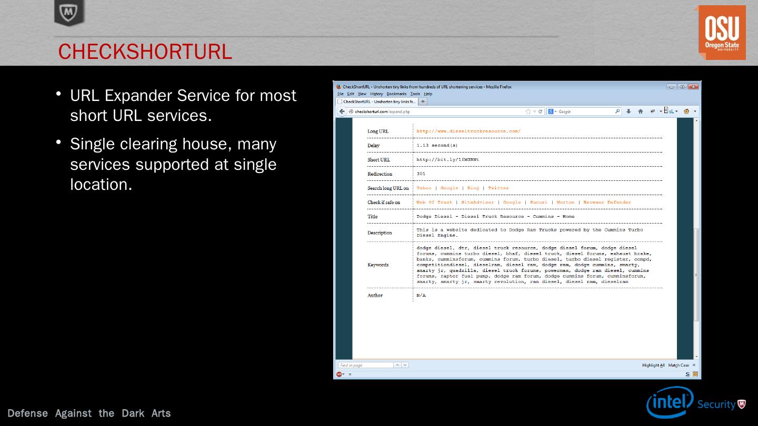Close the find bar
Viewport: 758px width, 426px height.
pyautogui.click(x=694, y=365)
